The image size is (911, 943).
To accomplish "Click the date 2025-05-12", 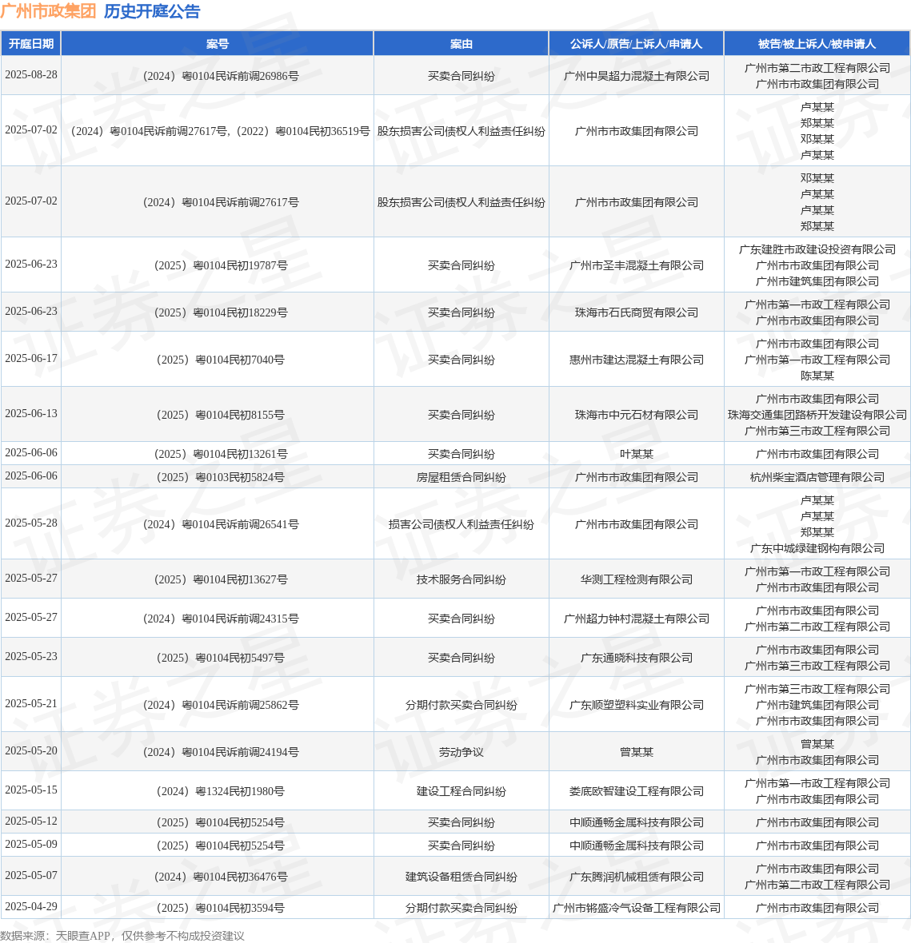I will (31, 822).
